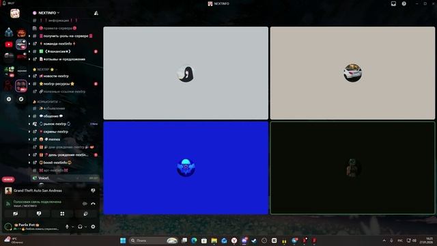
Task: Focus the dark green-bordered video tile
Action: (352, 168)
